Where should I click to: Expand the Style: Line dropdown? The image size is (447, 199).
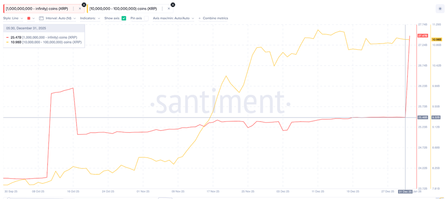pyautogui.click(x=13, y=18)
